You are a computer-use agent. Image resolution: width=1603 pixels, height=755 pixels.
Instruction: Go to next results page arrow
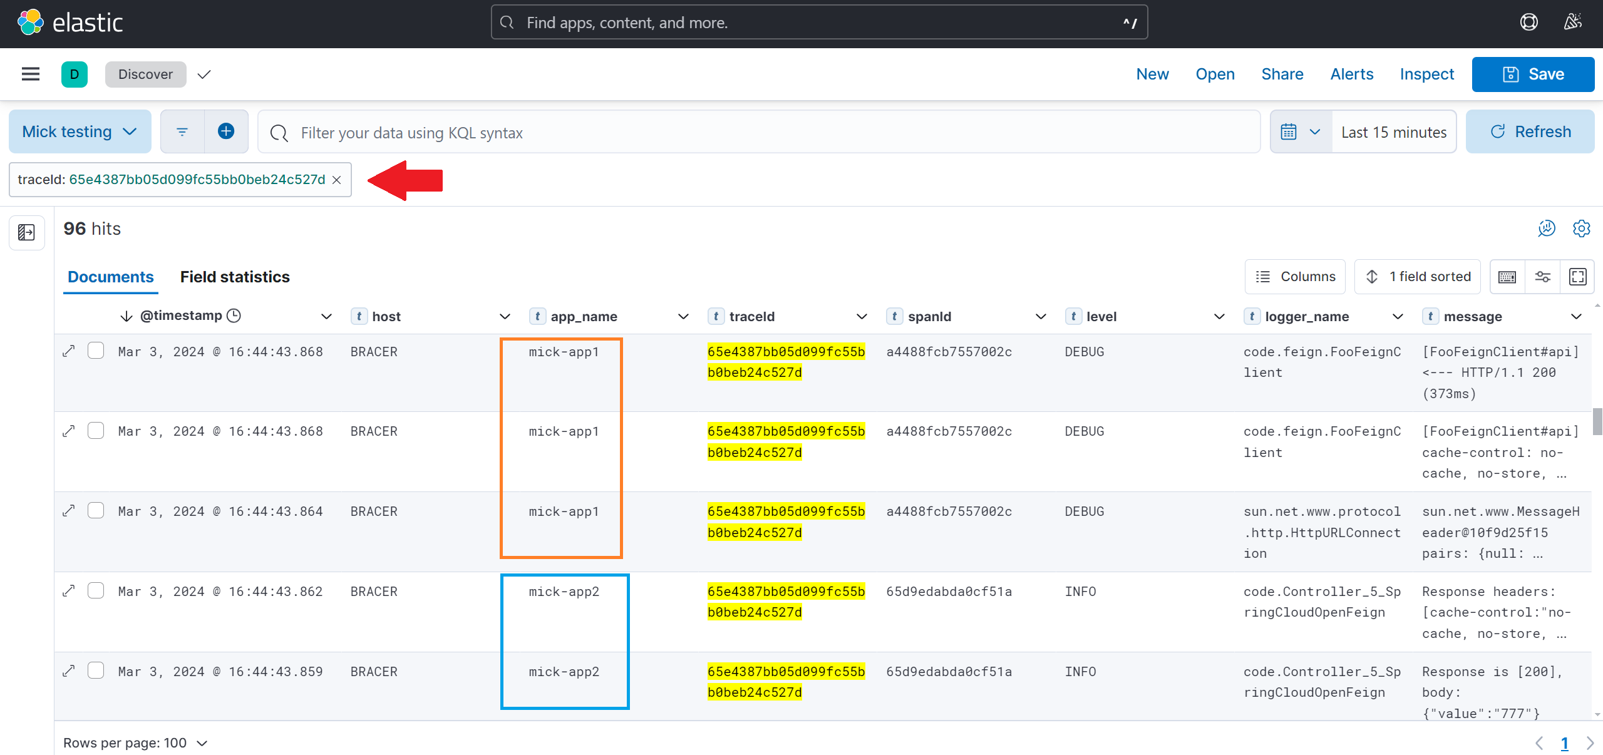coord(1589,743)
